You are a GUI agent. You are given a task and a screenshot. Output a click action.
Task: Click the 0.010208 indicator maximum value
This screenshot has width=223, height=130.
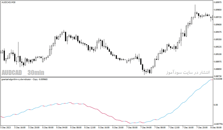click(218, 79)
